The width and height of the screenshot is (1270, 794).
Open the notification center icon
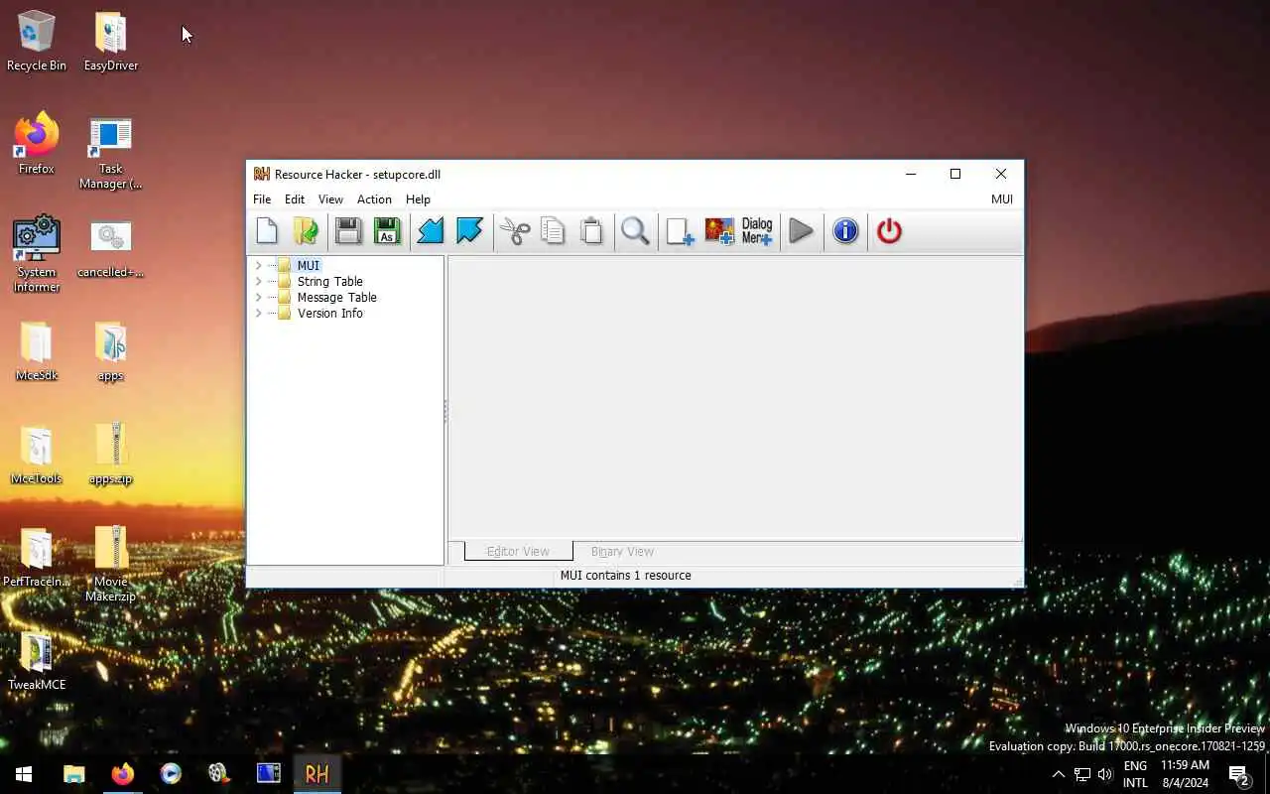click(x=1239, y=774)
